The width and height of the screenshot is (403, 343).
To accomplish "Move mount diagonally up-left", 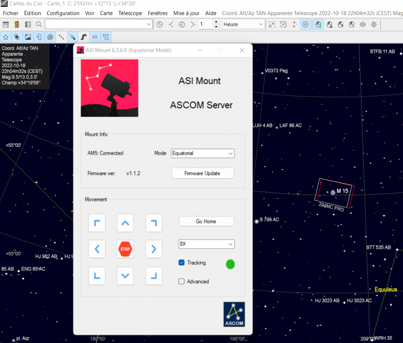I will 97,223.
